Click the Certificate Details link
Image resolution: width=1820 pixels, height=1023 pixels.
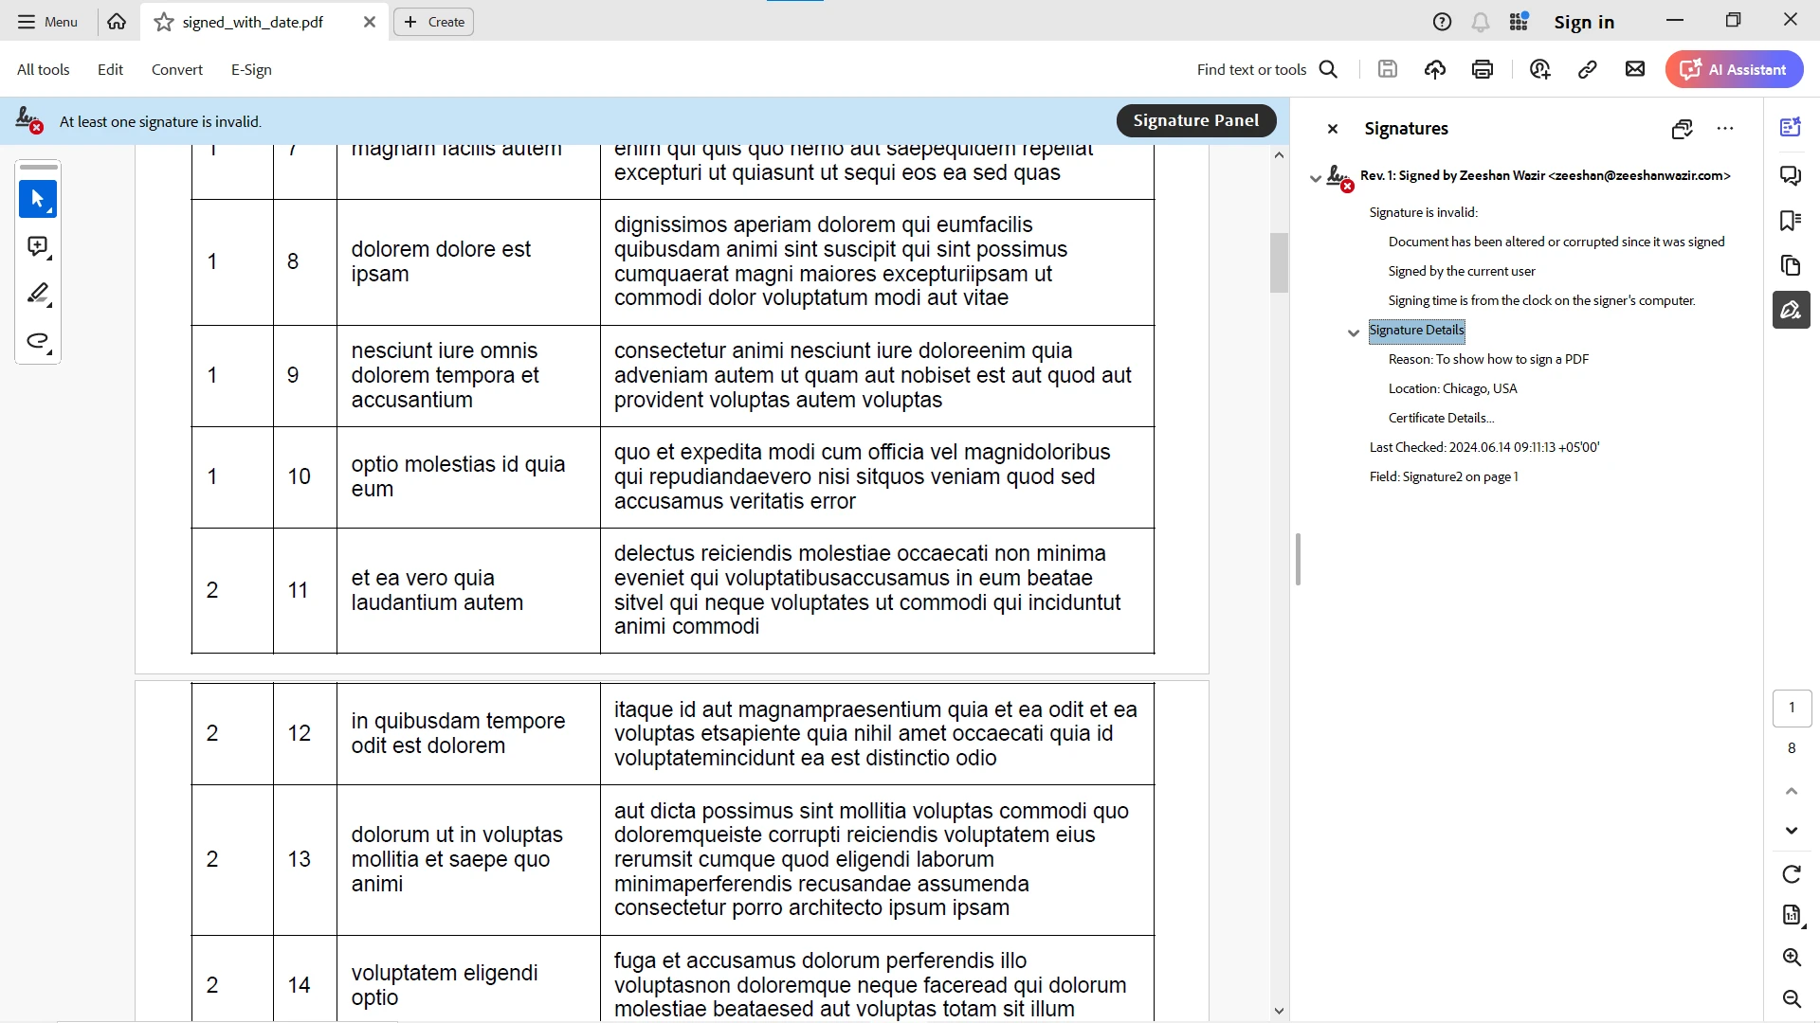coord(1441,417)
